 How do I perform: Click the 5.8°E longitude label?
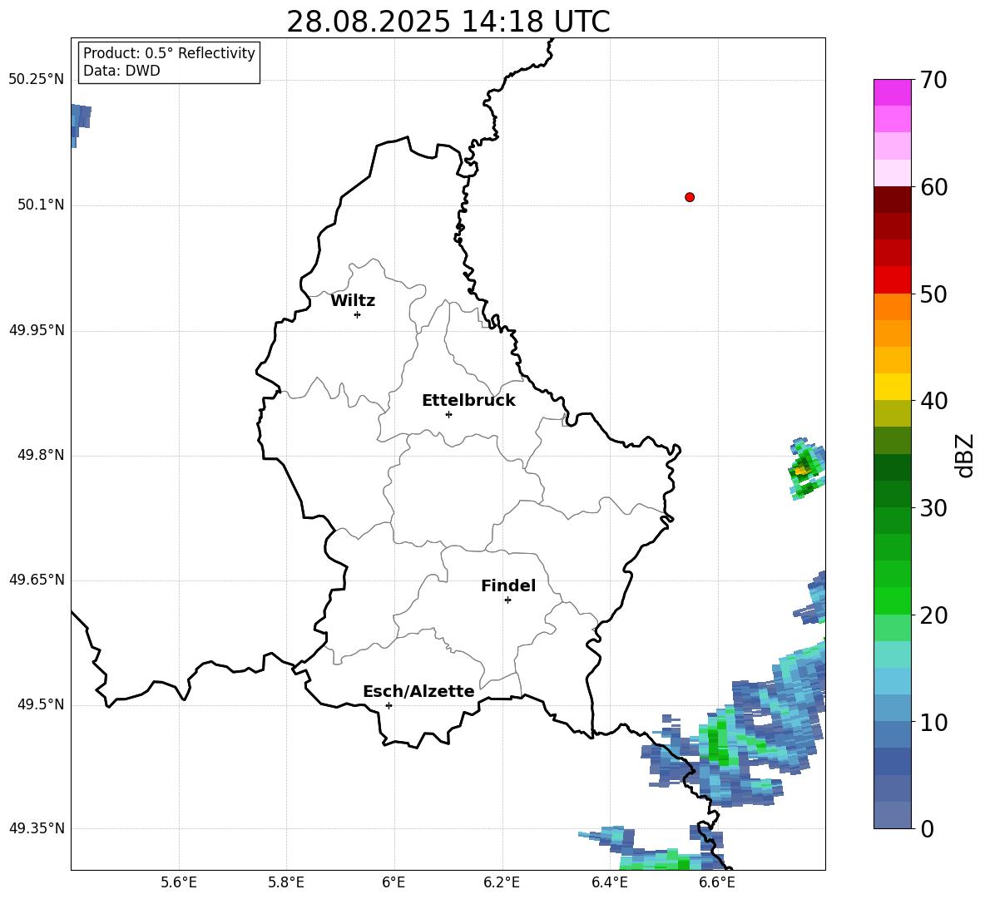pos(286,882)
